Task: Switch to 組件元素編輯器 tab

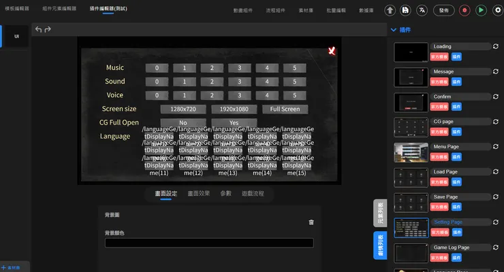Action: [59, 9]
